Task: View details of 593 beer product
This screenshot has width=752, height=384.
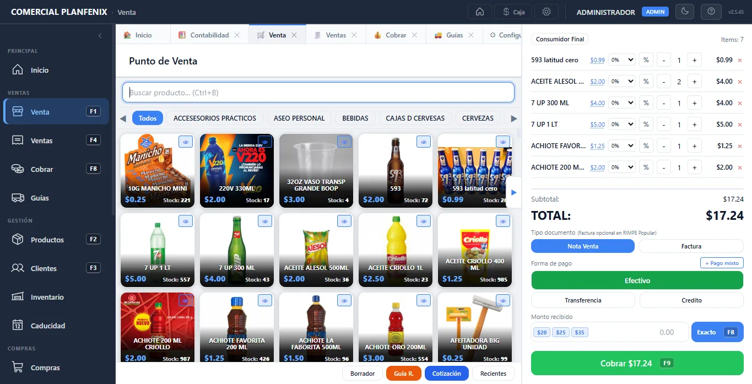Action: pyautogui.click(x=424, y=142)
